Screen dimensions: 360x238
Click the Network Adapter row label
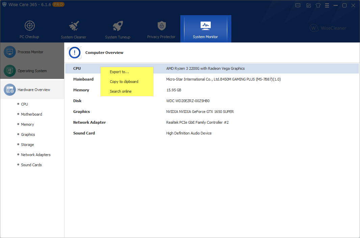click(x=89, y=122)
